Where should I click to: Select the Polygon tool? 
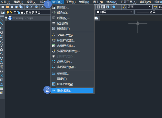click(x=2, y=32)
